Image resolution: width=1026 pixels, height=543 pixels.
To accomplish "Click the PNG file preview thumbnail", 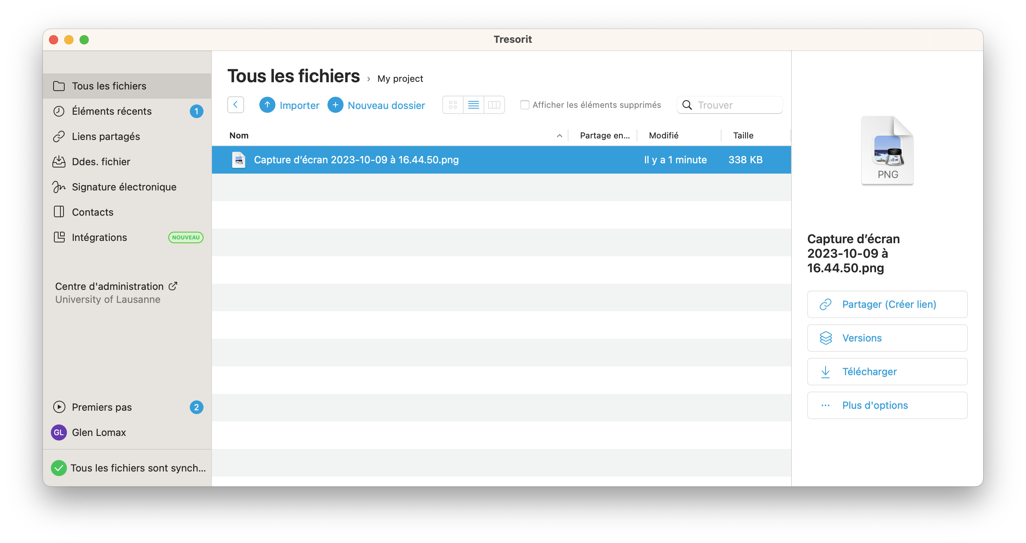I will coord(888,151).
